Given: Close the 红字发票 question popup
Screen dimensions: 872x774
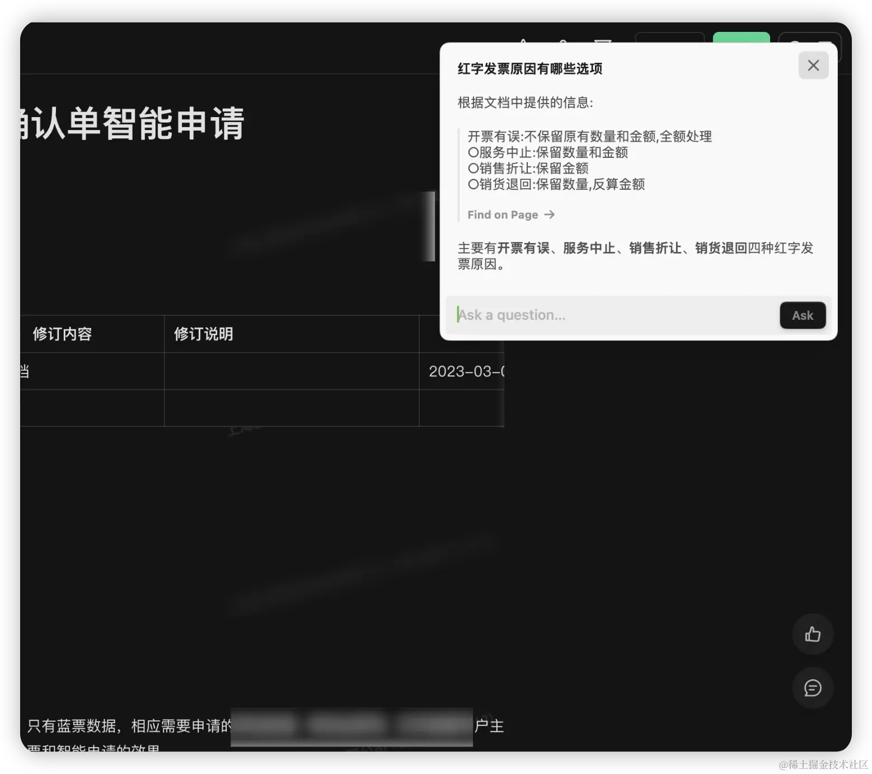Looking at the screenshot, I should [x=813, y=65].
